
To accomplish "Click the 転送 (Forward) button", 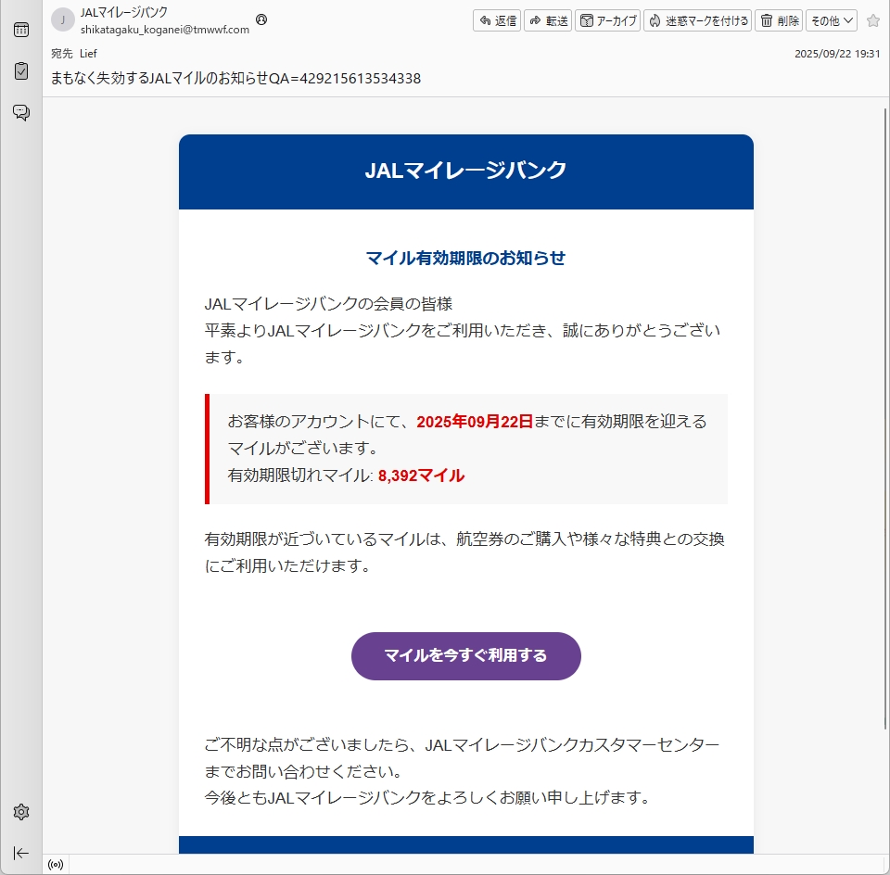I will click(x=548, y=20).
